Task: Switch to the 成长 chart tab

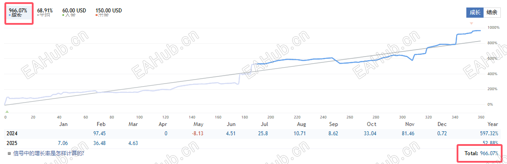Action: 475,13
